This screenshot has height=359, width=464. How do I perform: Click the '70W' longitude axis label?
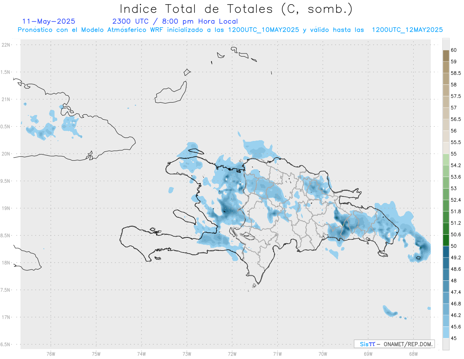pos(323,354)
